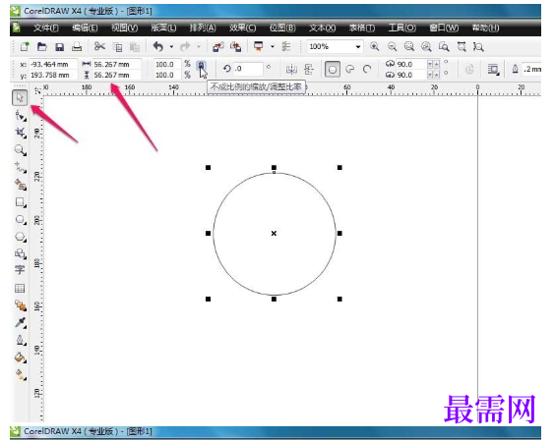Cut the selected object

coord(99,46)
